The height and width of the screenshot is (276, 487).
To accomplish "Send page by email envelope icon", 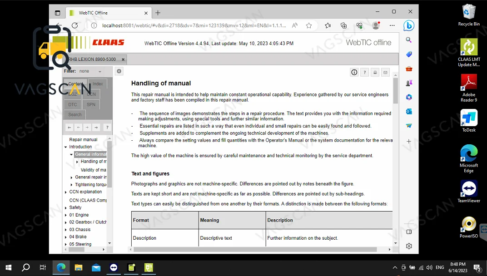I will click(385, 72).
